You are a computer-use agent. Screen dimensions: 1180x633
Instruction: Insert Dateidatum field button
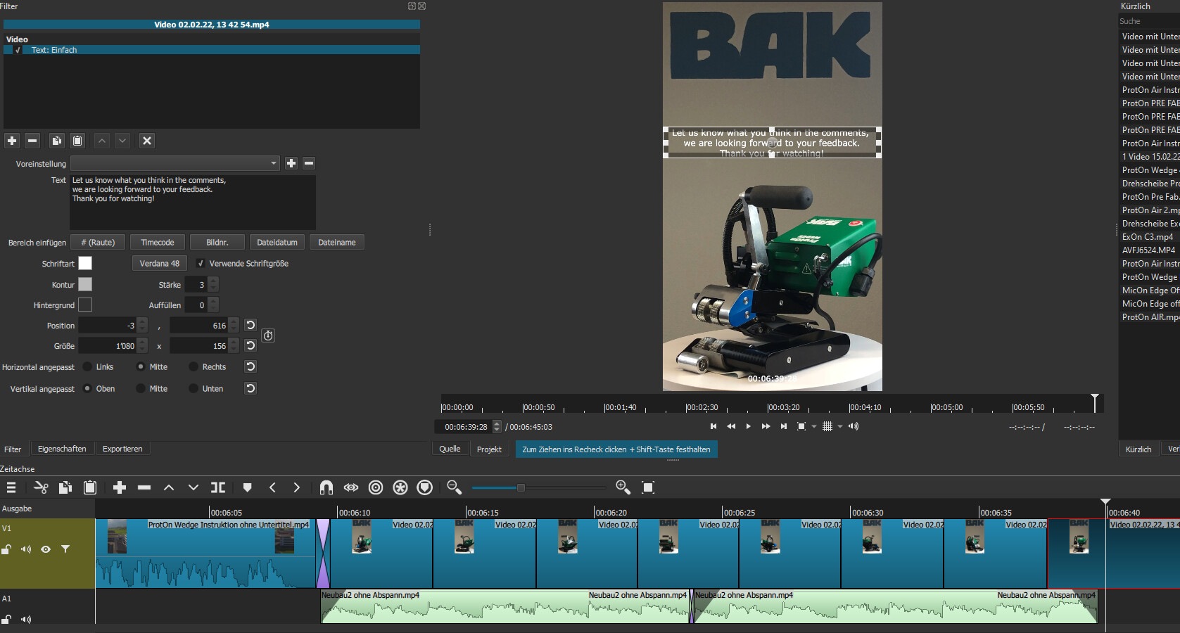(277, 242)
